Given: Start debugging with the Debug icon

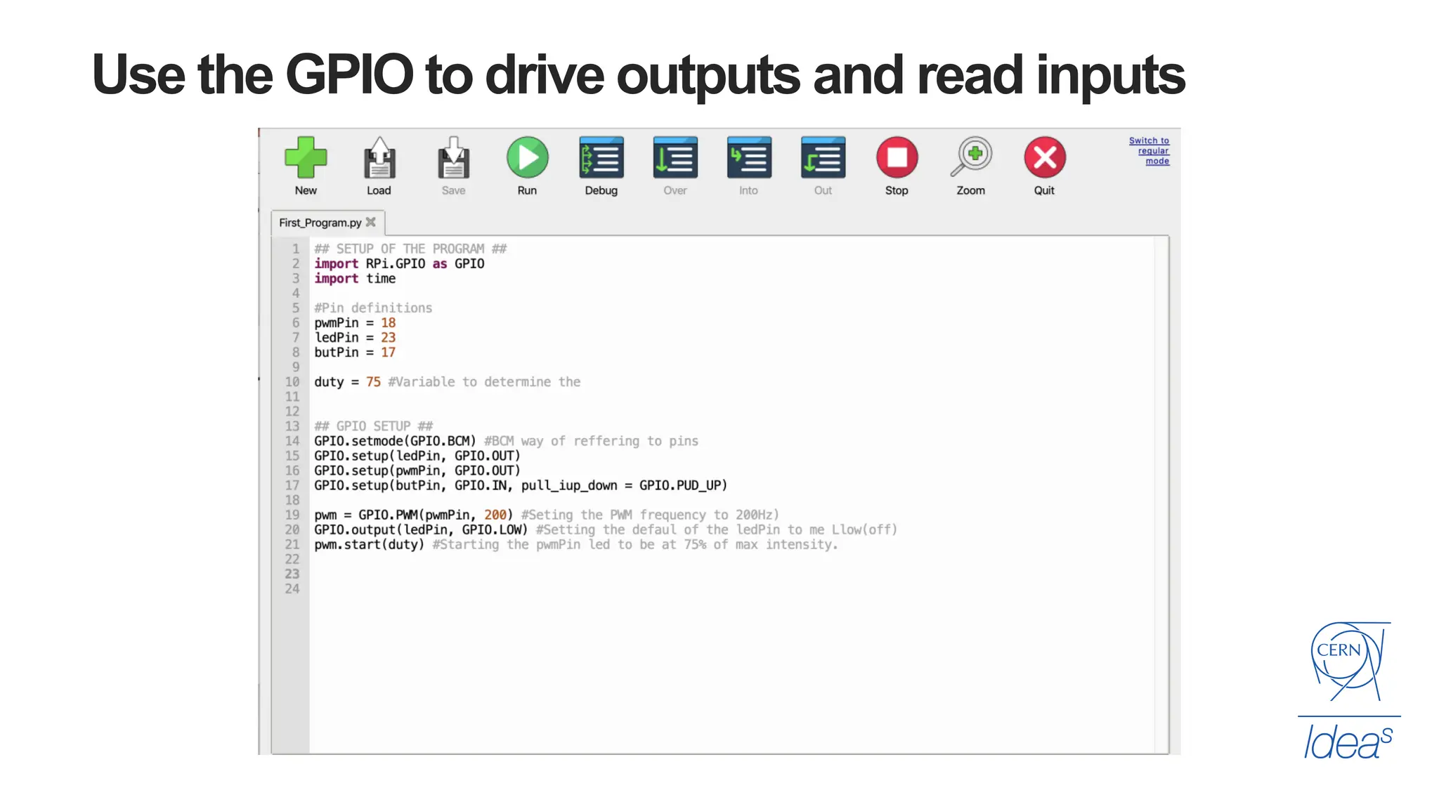Looking at the screenshot, I should coord(601,158).
